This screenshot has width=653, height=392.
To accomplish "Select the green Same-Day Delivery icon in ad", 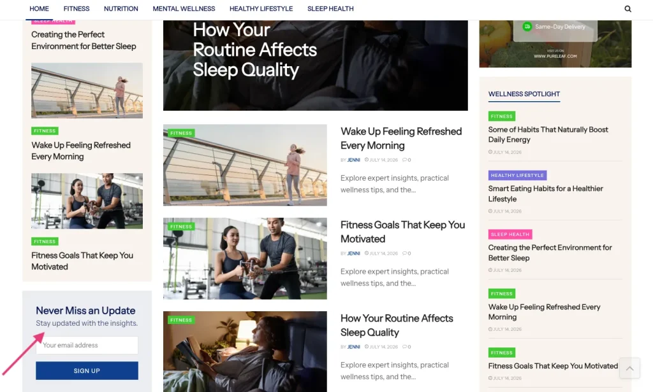I will (x=527, y=27).
